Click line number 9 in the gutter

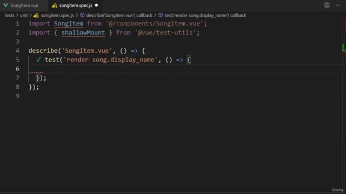click(17, 96)
